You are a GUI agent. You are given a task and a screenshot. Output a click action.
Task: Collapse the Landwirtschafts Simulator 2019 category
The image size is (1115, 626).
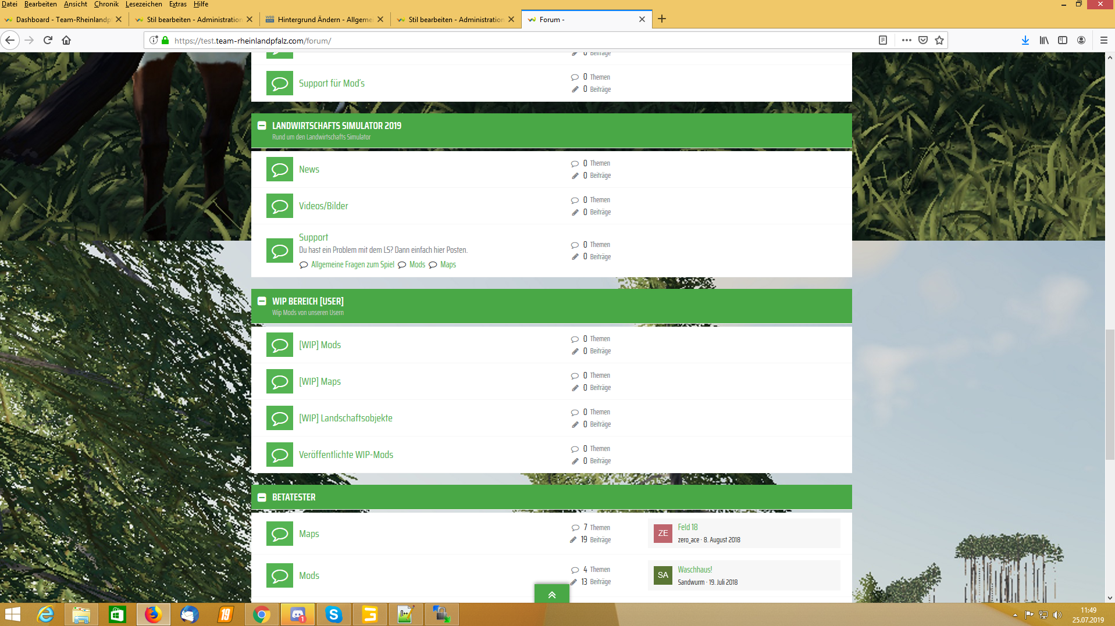[x=262, y=126]
